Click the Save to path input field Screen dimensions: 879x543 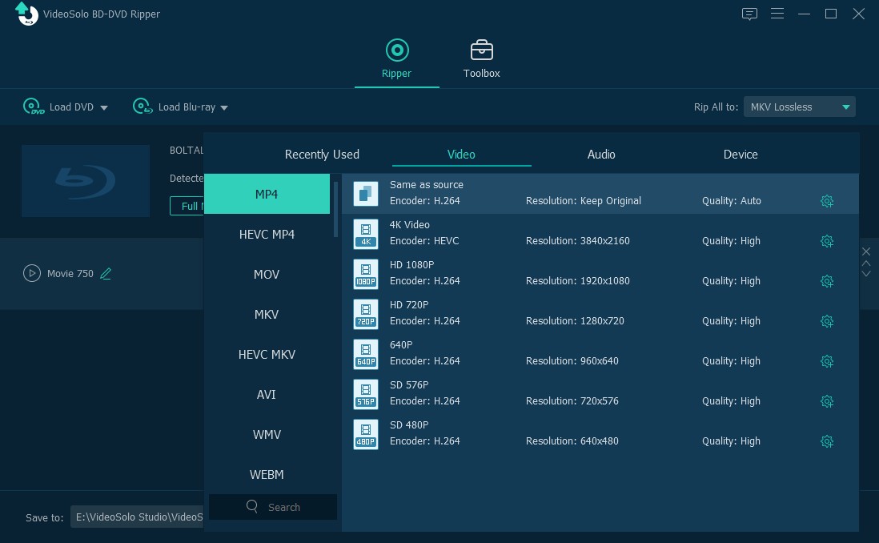[x=137, y=517]
